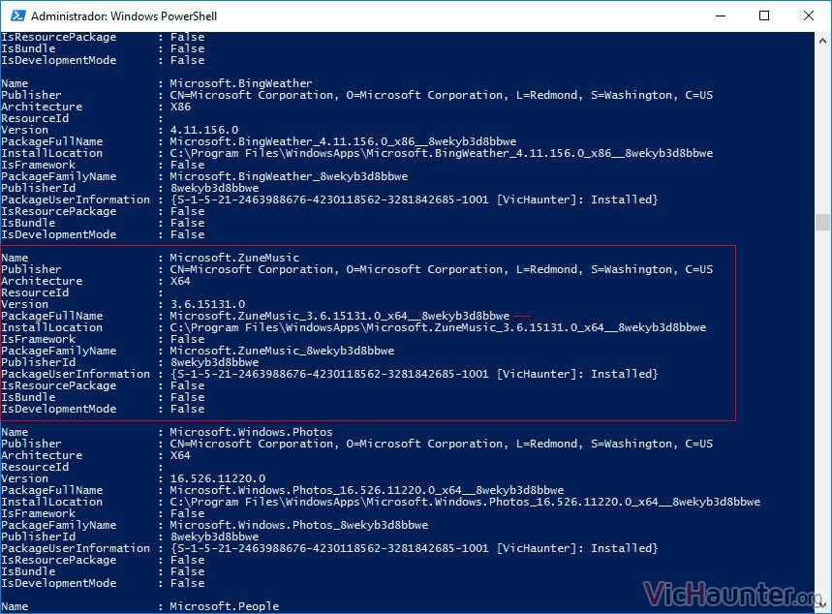Click the Microsoft.Windows.Photos name value

[251, 432]
